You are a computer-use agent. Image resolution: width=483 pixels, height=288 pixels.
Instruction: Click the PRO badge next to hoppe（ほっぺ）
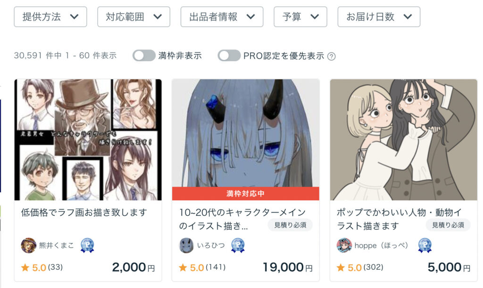click(x=425, y=245)
